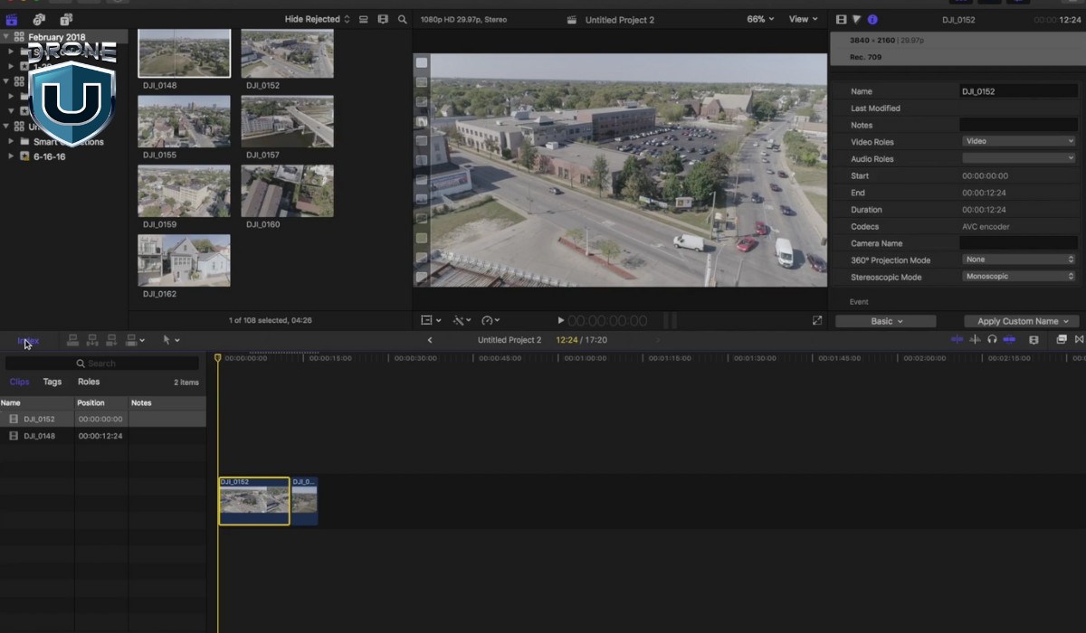1086x633 pixels.
Task: Show the Info inspector
Action: 872,19
